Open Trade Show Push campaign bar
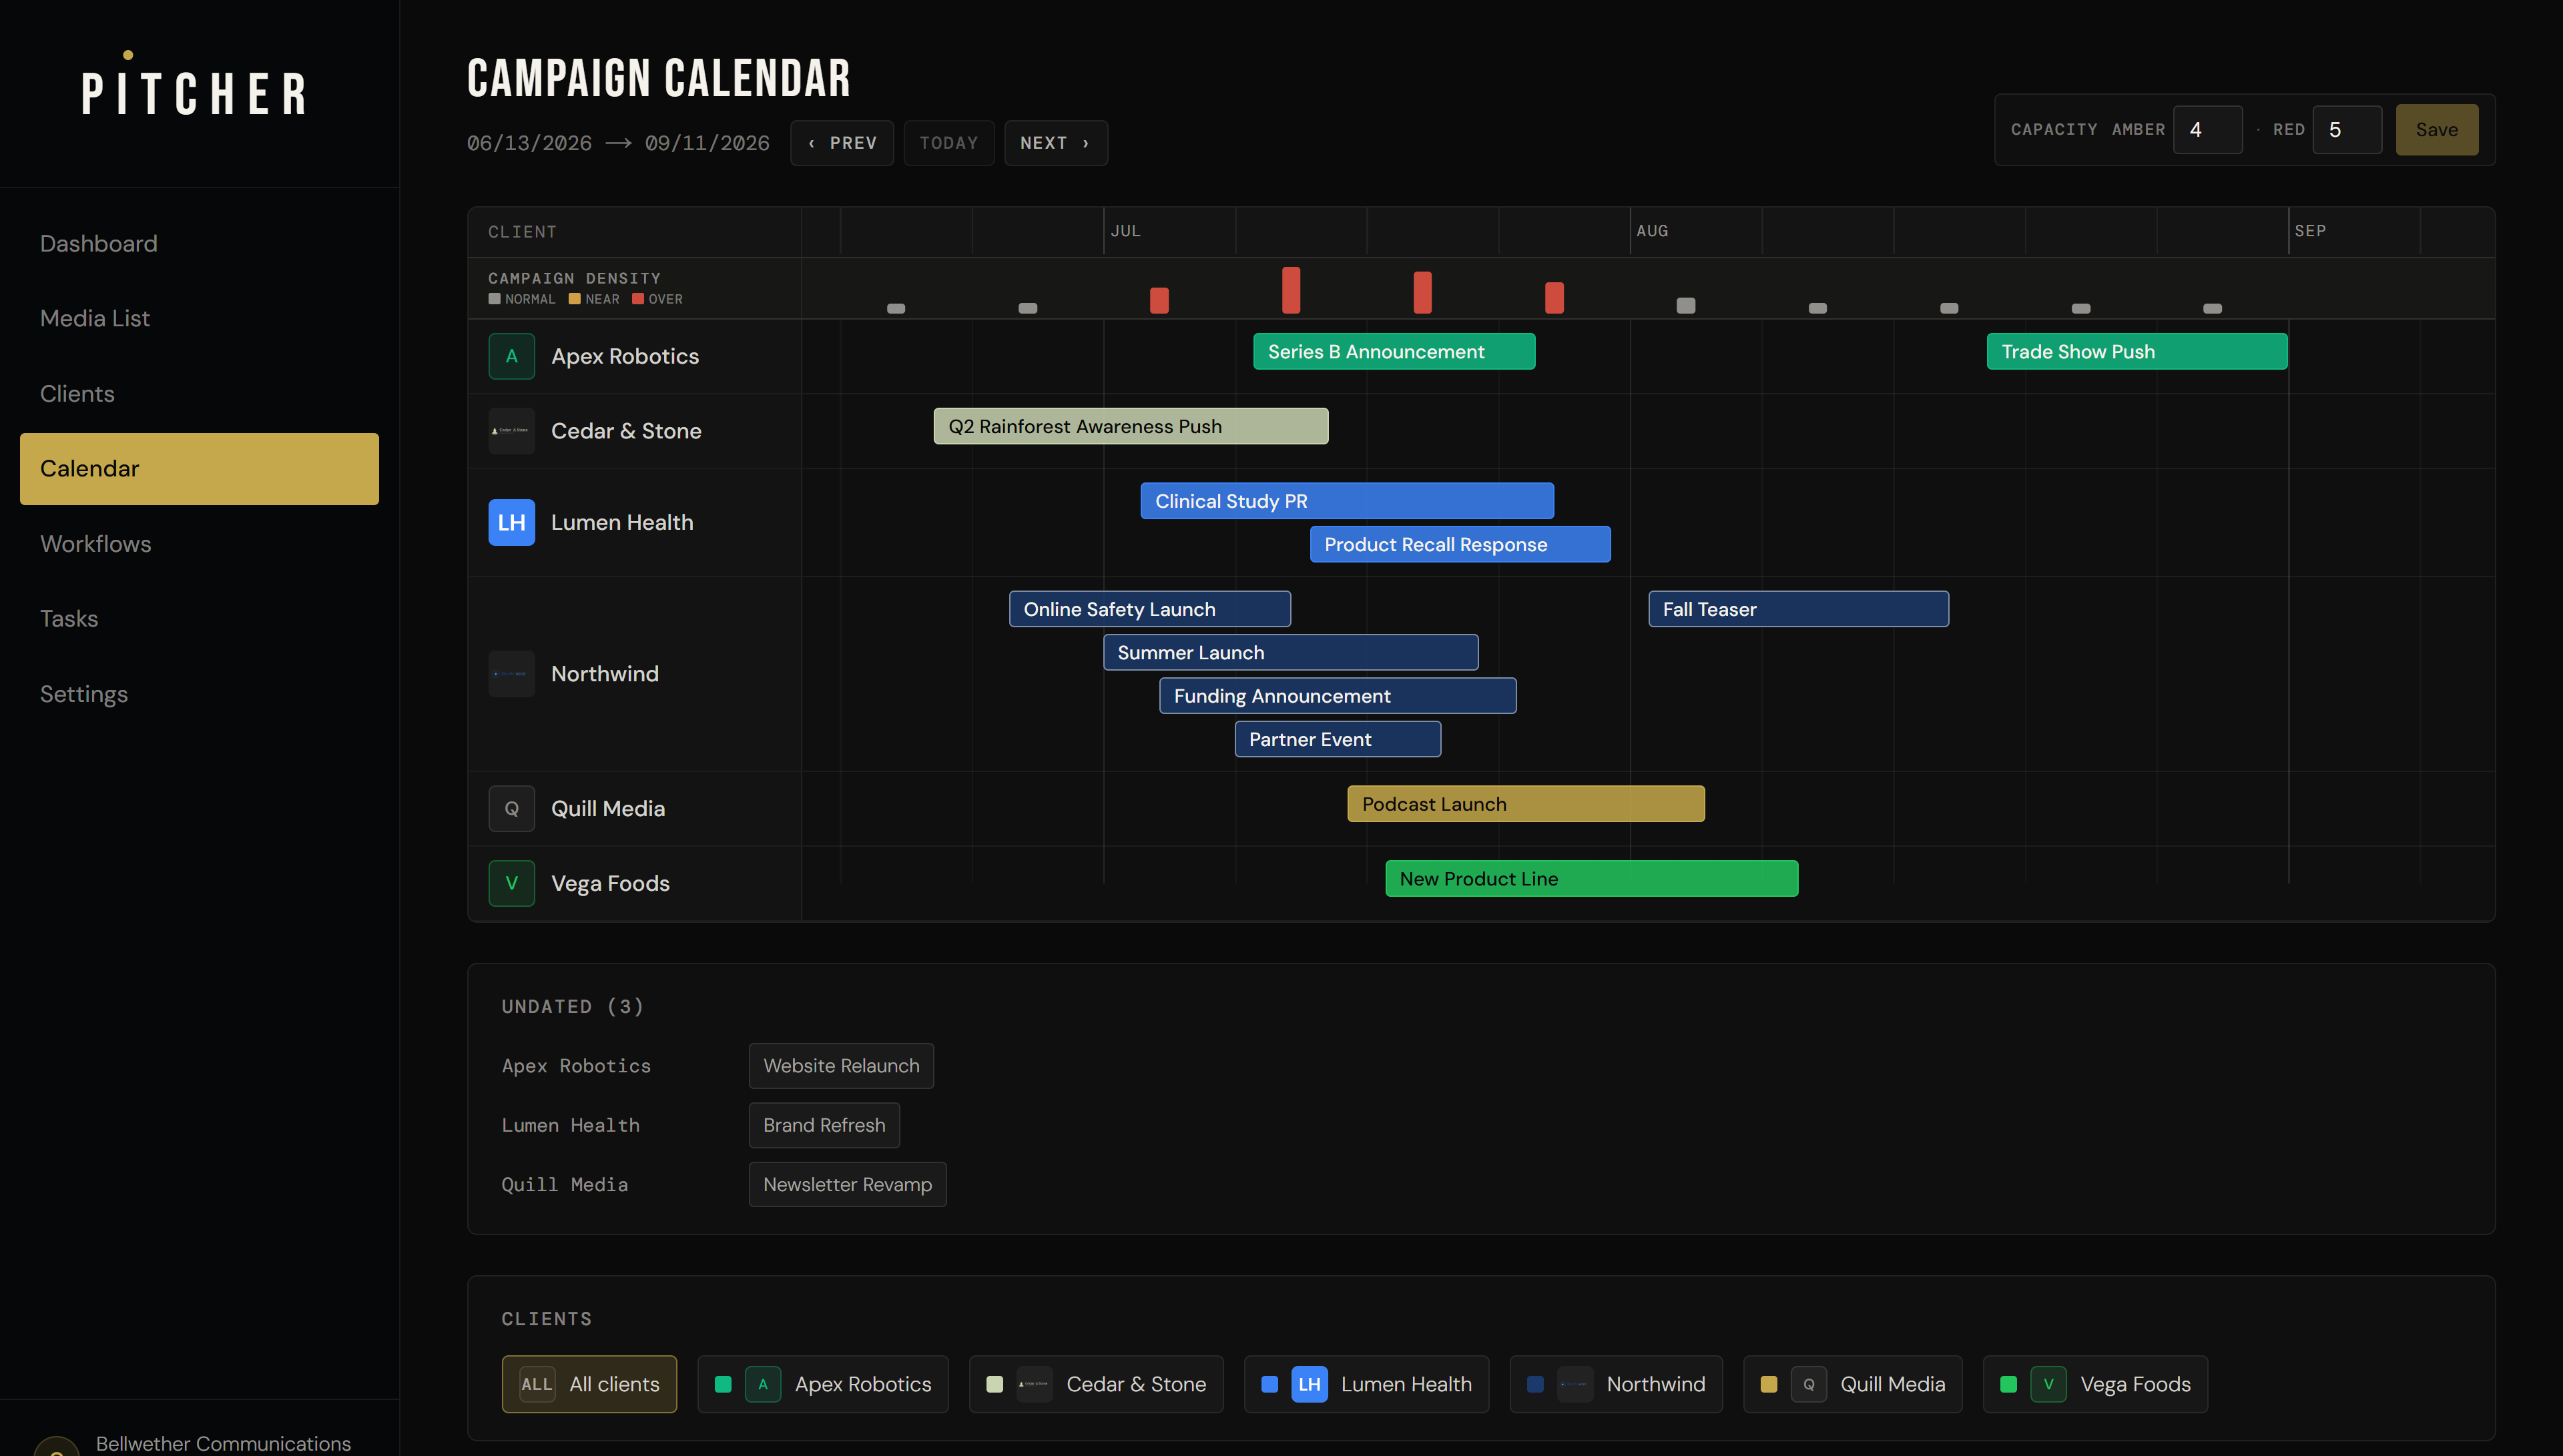 click(2137, 352)
